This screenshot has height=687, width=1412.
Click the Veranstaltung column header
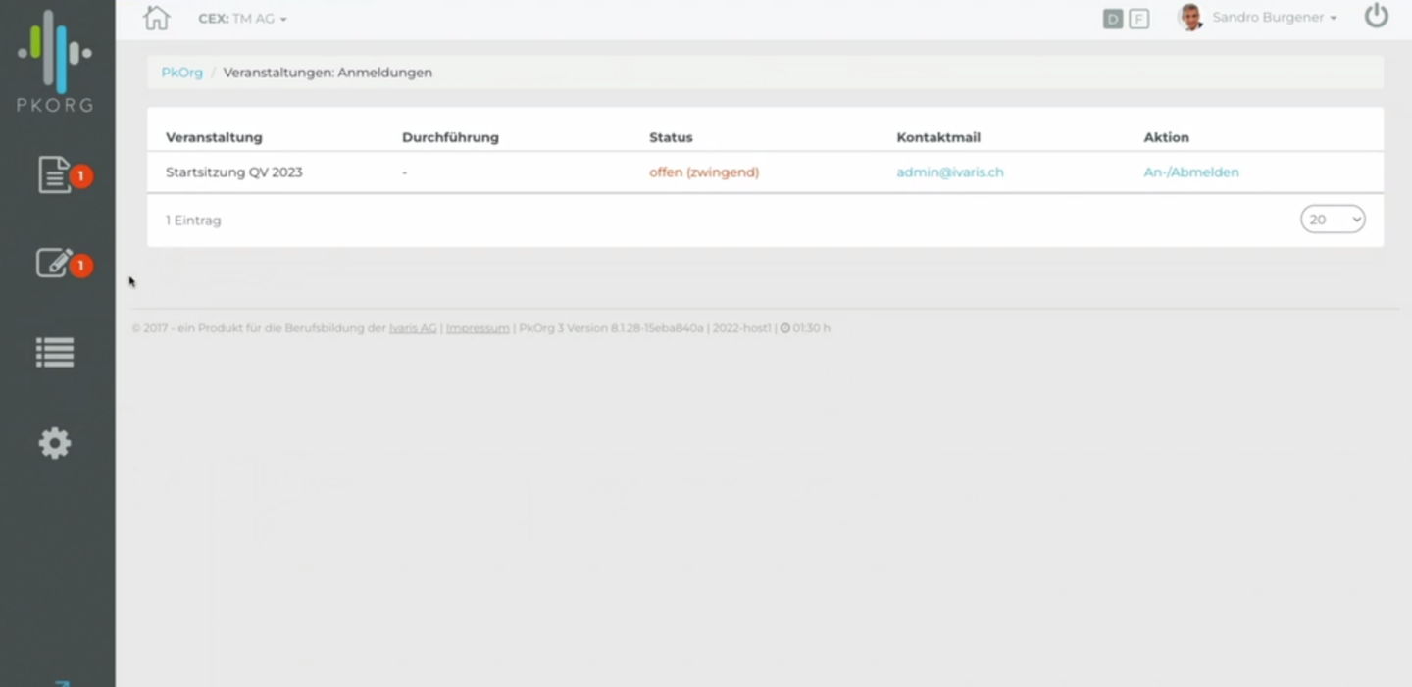tap(214, 137)
